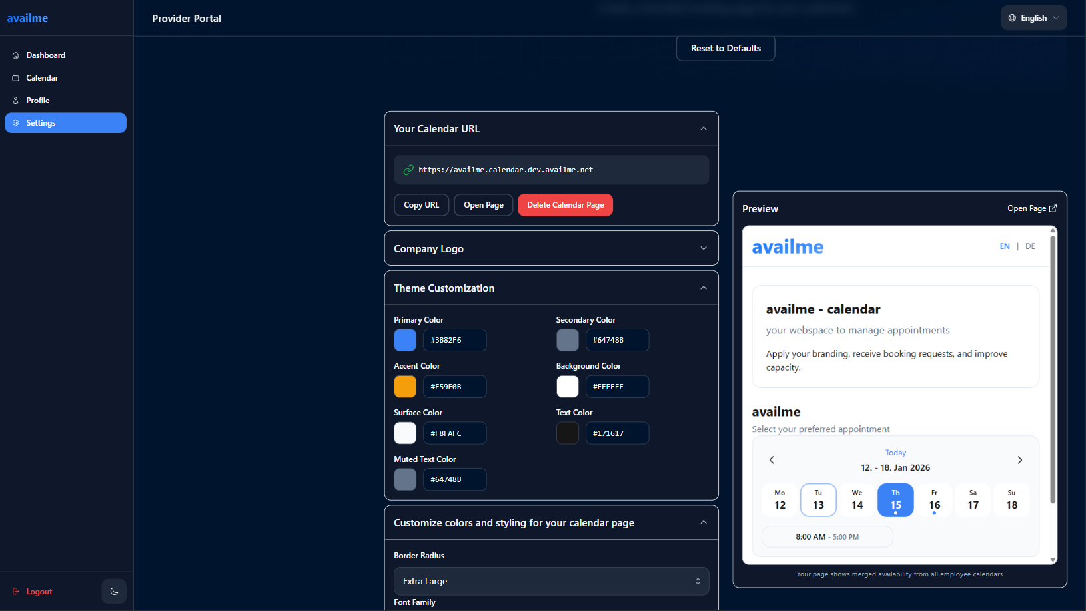Open the preview page via external link icon
1086x611 pixels.
point(1053,208)
